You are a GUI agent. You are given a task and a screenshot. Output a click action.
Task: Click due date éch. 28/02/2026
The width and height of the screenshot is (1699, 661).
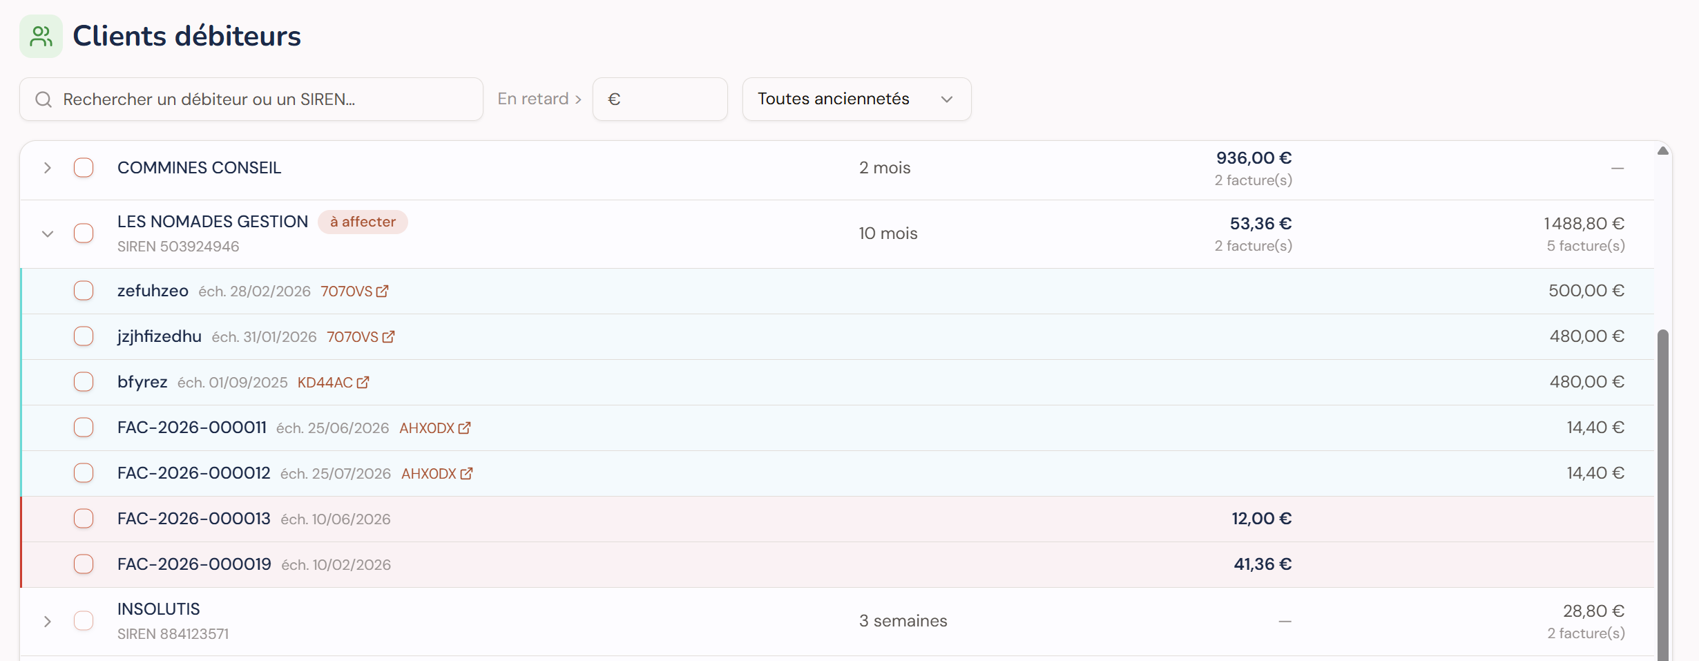[255, 291]
